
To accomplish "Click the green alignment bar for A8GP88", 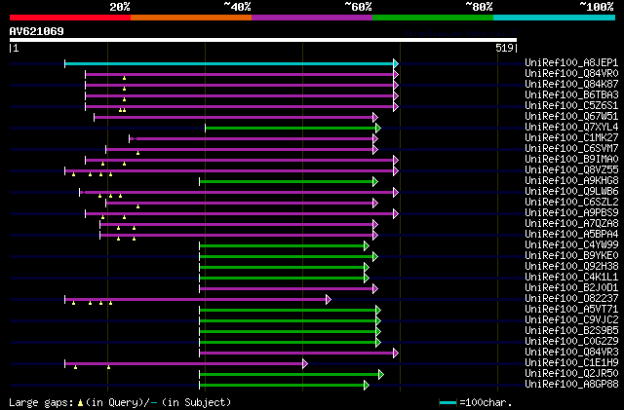I will coord(282,386).
